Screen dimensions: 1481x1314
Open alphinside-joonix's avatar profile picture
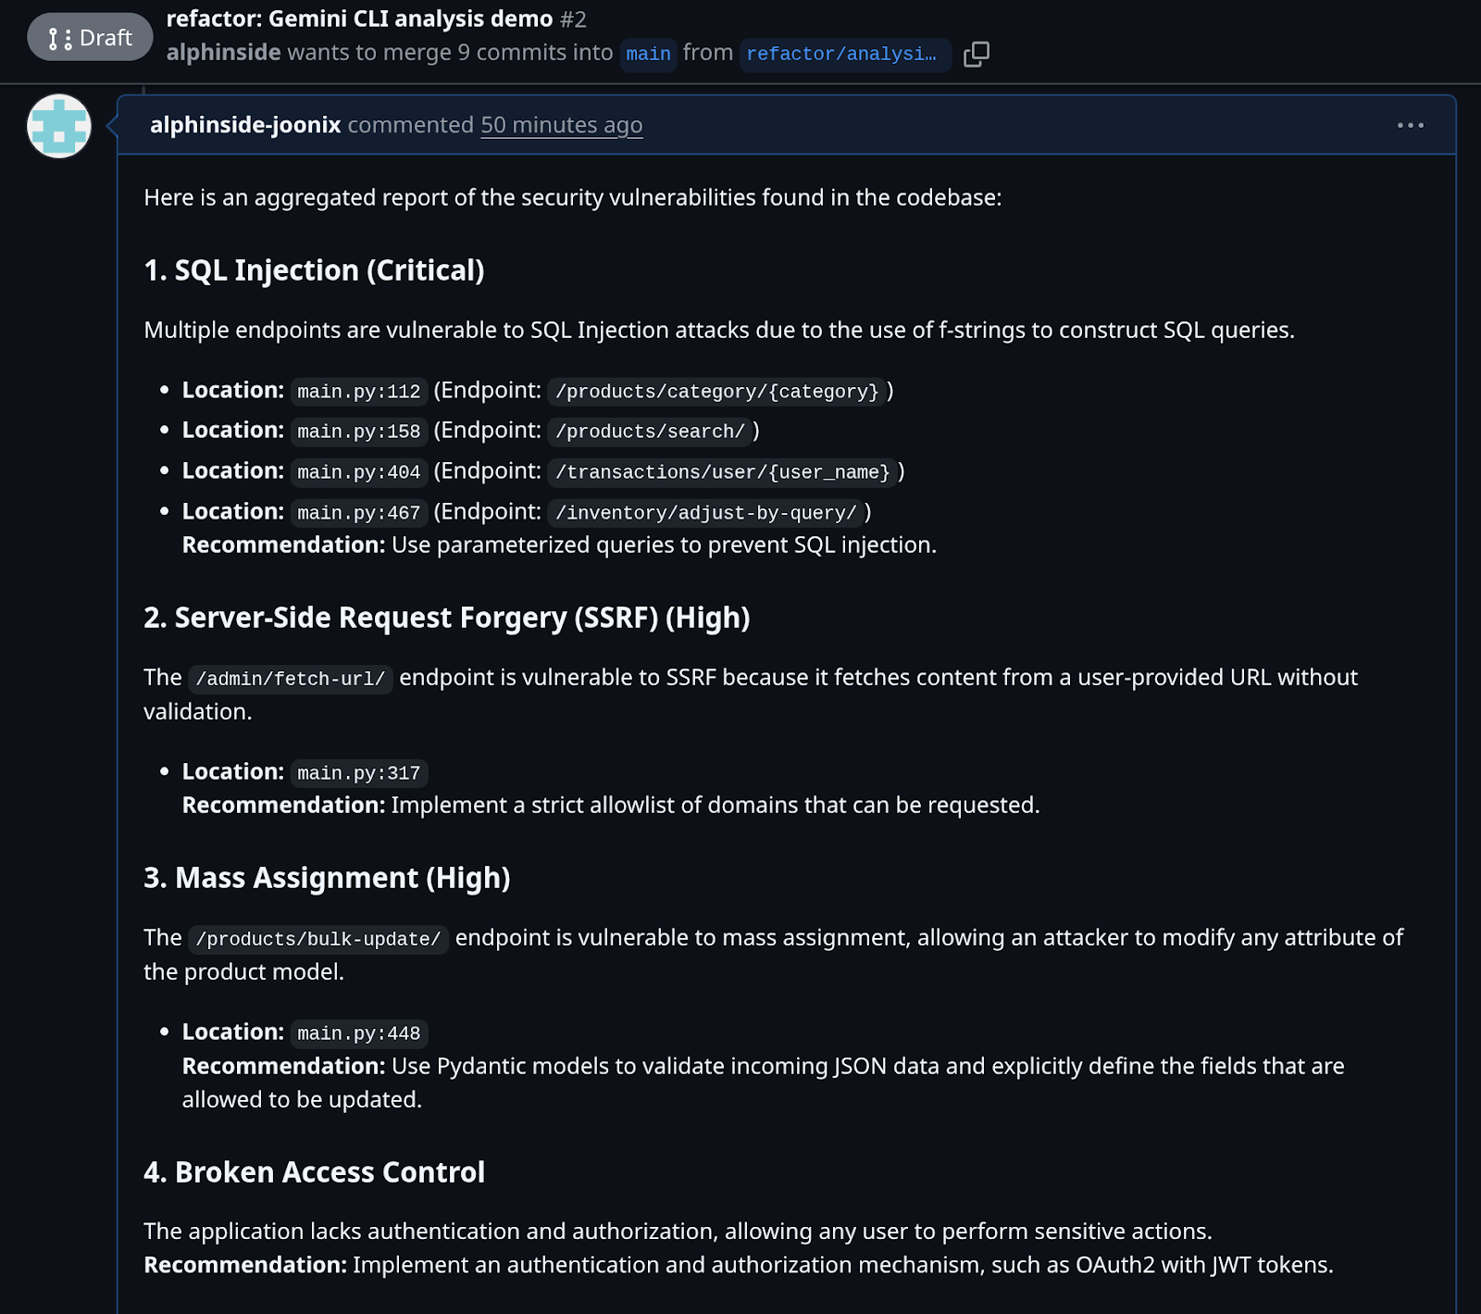pos(59,126)
